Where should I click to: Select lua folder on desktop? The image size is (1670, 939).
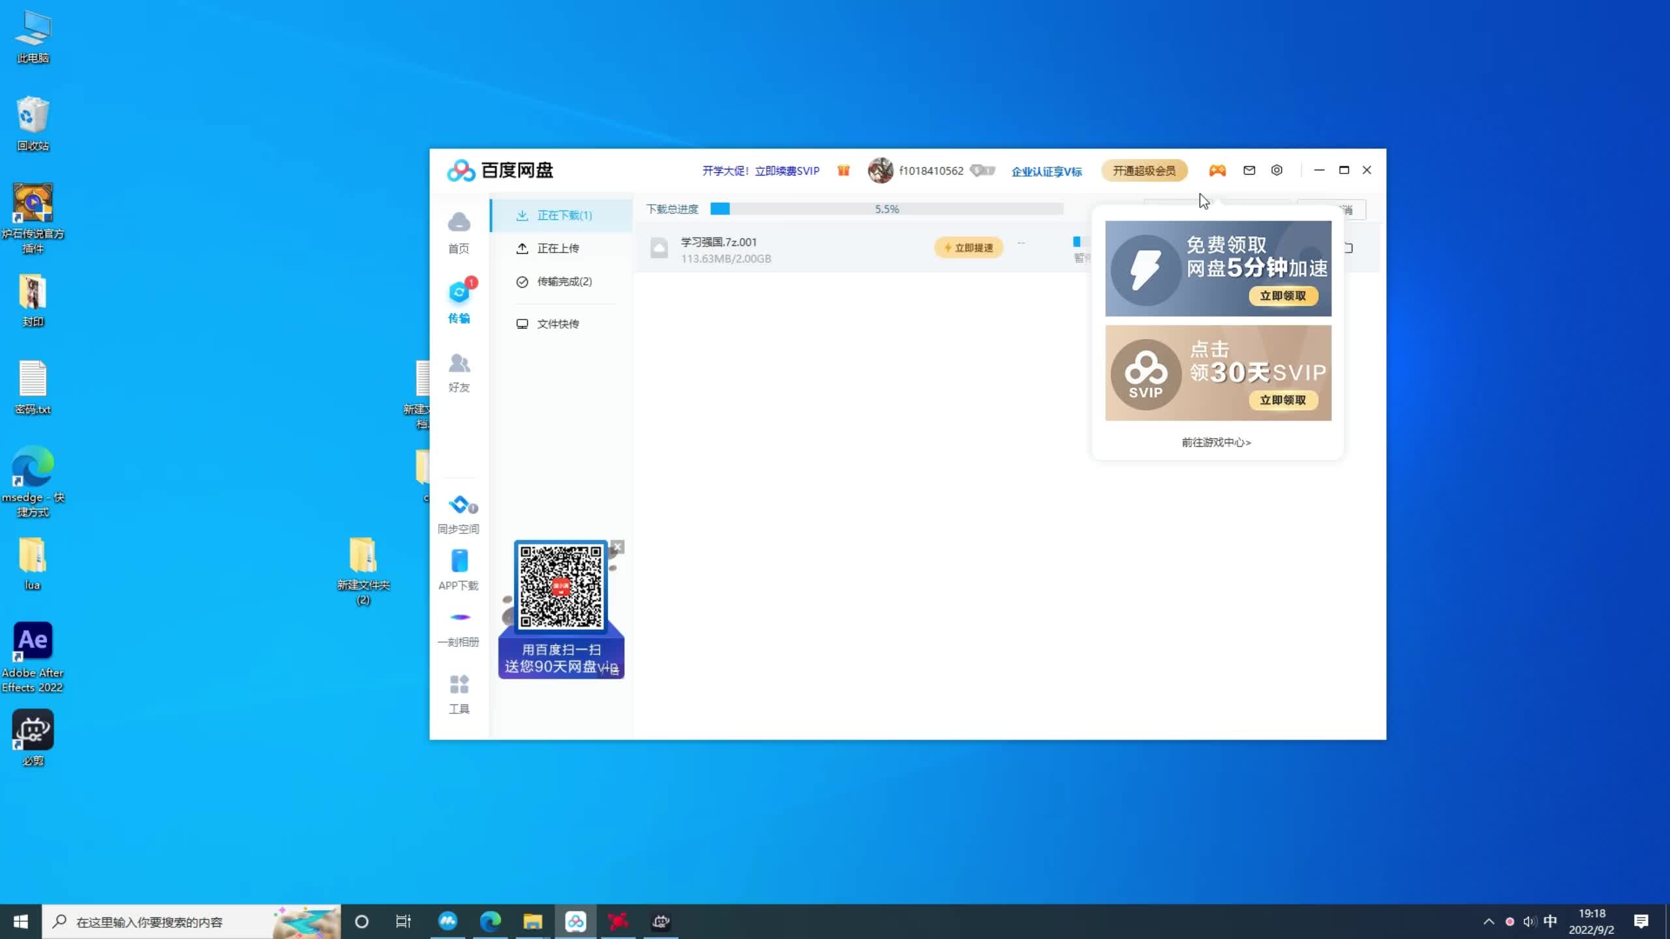point(33,563)
